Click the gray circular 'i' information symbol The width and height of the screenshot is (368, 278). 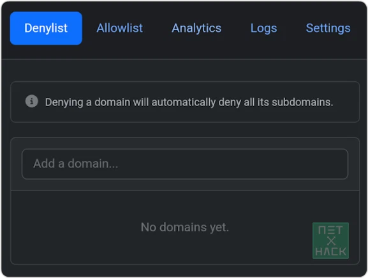click(x=32, y=101)
